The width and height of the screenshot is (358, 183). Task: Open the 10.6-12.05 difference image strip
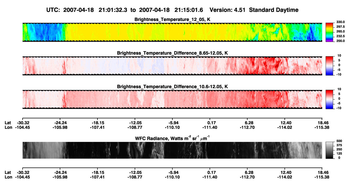point(172,99)
